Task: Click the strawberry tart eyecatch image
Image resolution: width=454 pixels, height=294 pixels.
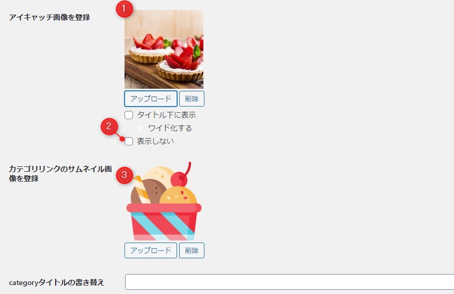Action: pyautogui.click(x=164, y=49)
